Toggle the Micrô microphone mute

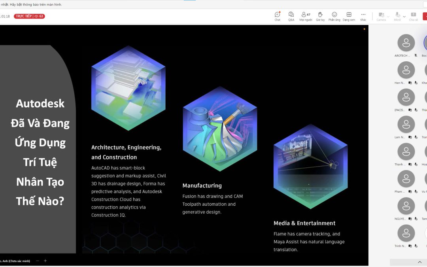coord(397,16)
